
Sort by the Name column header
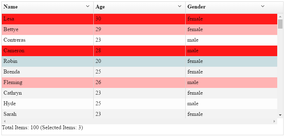pos(11,7)
